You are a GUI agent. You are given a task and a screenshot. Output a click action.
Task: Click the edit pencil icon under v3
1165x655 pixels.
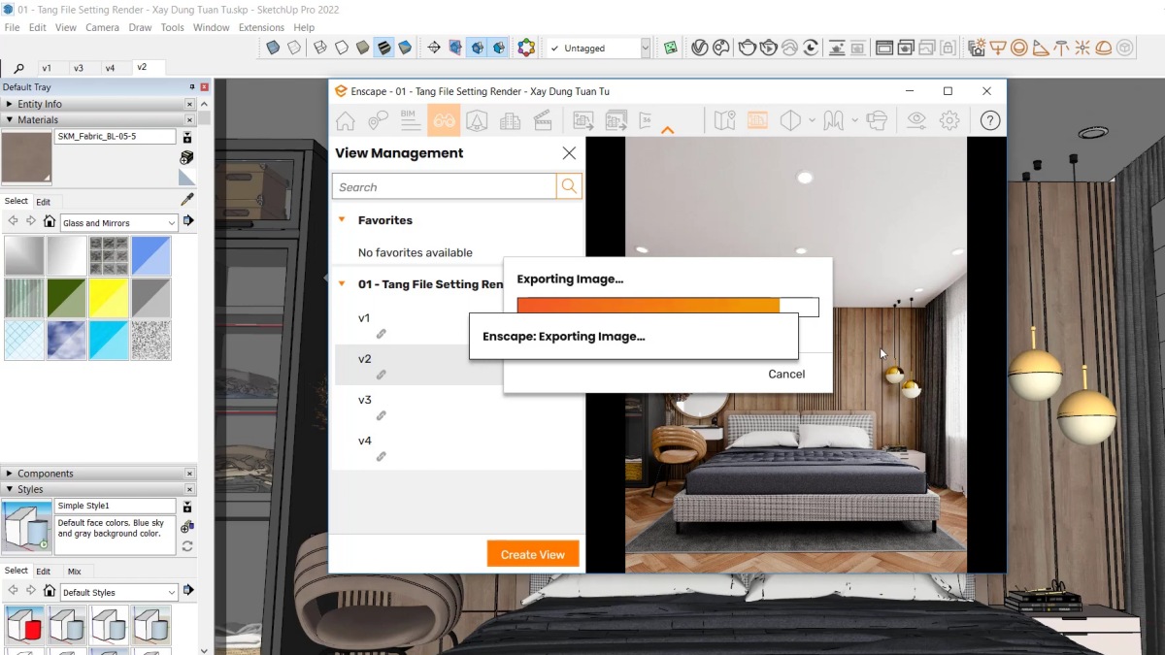tap(382, 415)
